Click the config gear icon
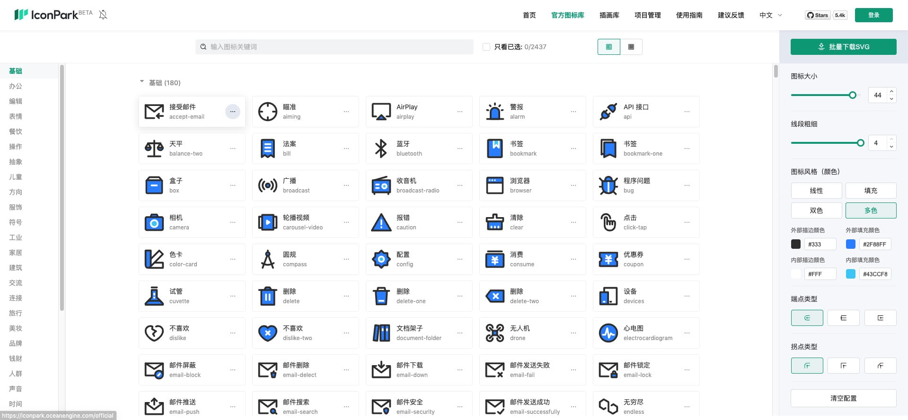Screen dimensions: 908x420 (381, 259)
